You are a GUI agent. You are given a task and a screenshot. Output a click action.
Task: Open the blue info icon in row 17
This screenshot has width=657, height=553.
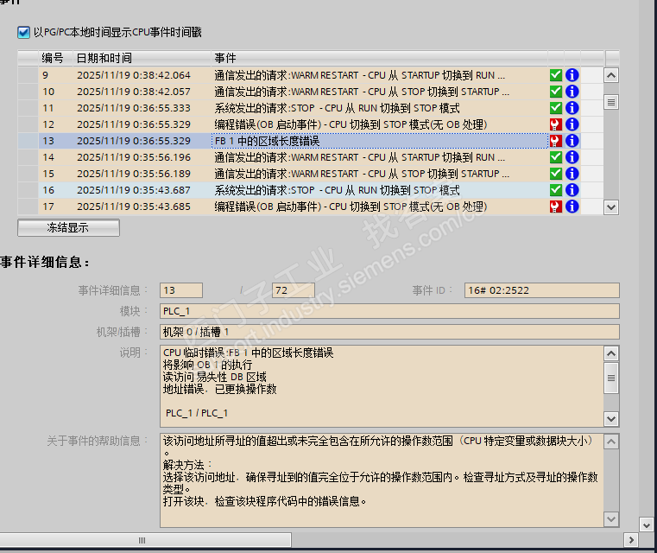[572, 207]
